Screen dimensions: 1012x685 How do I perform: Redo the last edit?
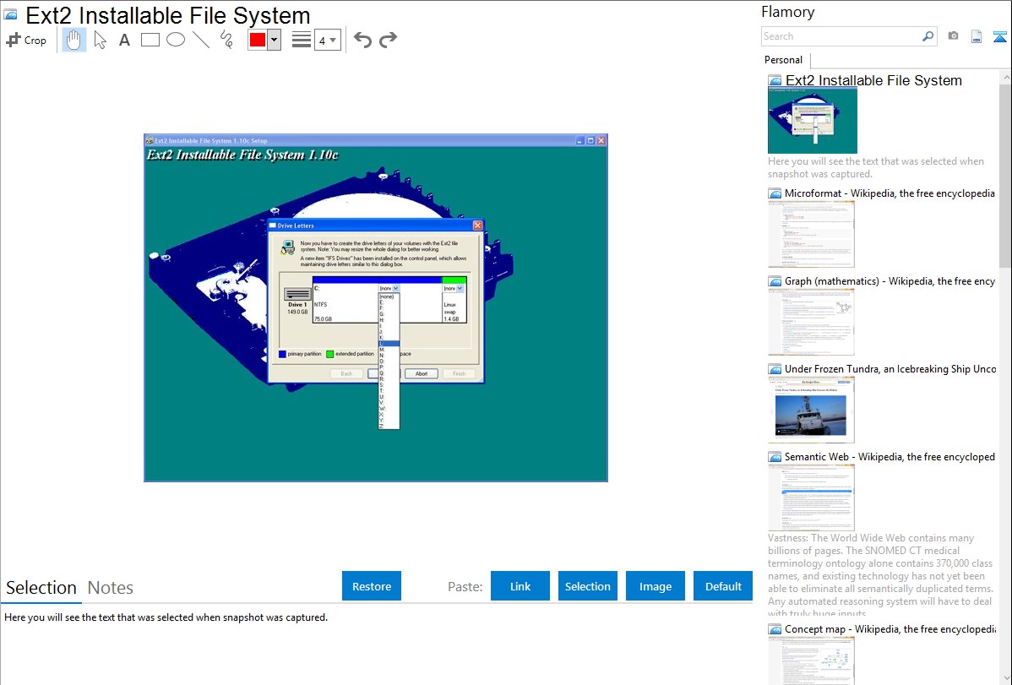[x=388, y=40]
